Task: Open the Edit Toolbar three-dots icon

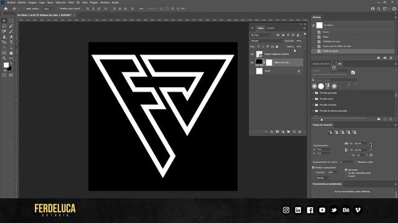Action: click(x=11, y=58)
